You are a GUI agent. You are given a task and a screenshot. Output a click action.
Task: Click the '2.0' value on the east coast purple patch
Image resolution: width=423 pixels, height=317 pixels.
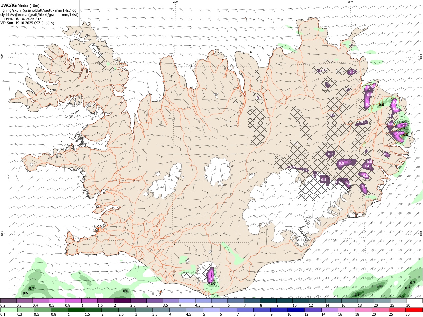tap(404, 125)
